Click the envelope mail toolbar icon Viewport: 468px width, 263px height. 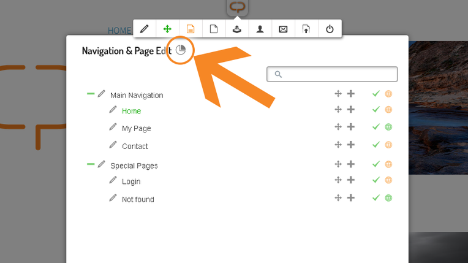pyautogui.click(x=283, y=29)
